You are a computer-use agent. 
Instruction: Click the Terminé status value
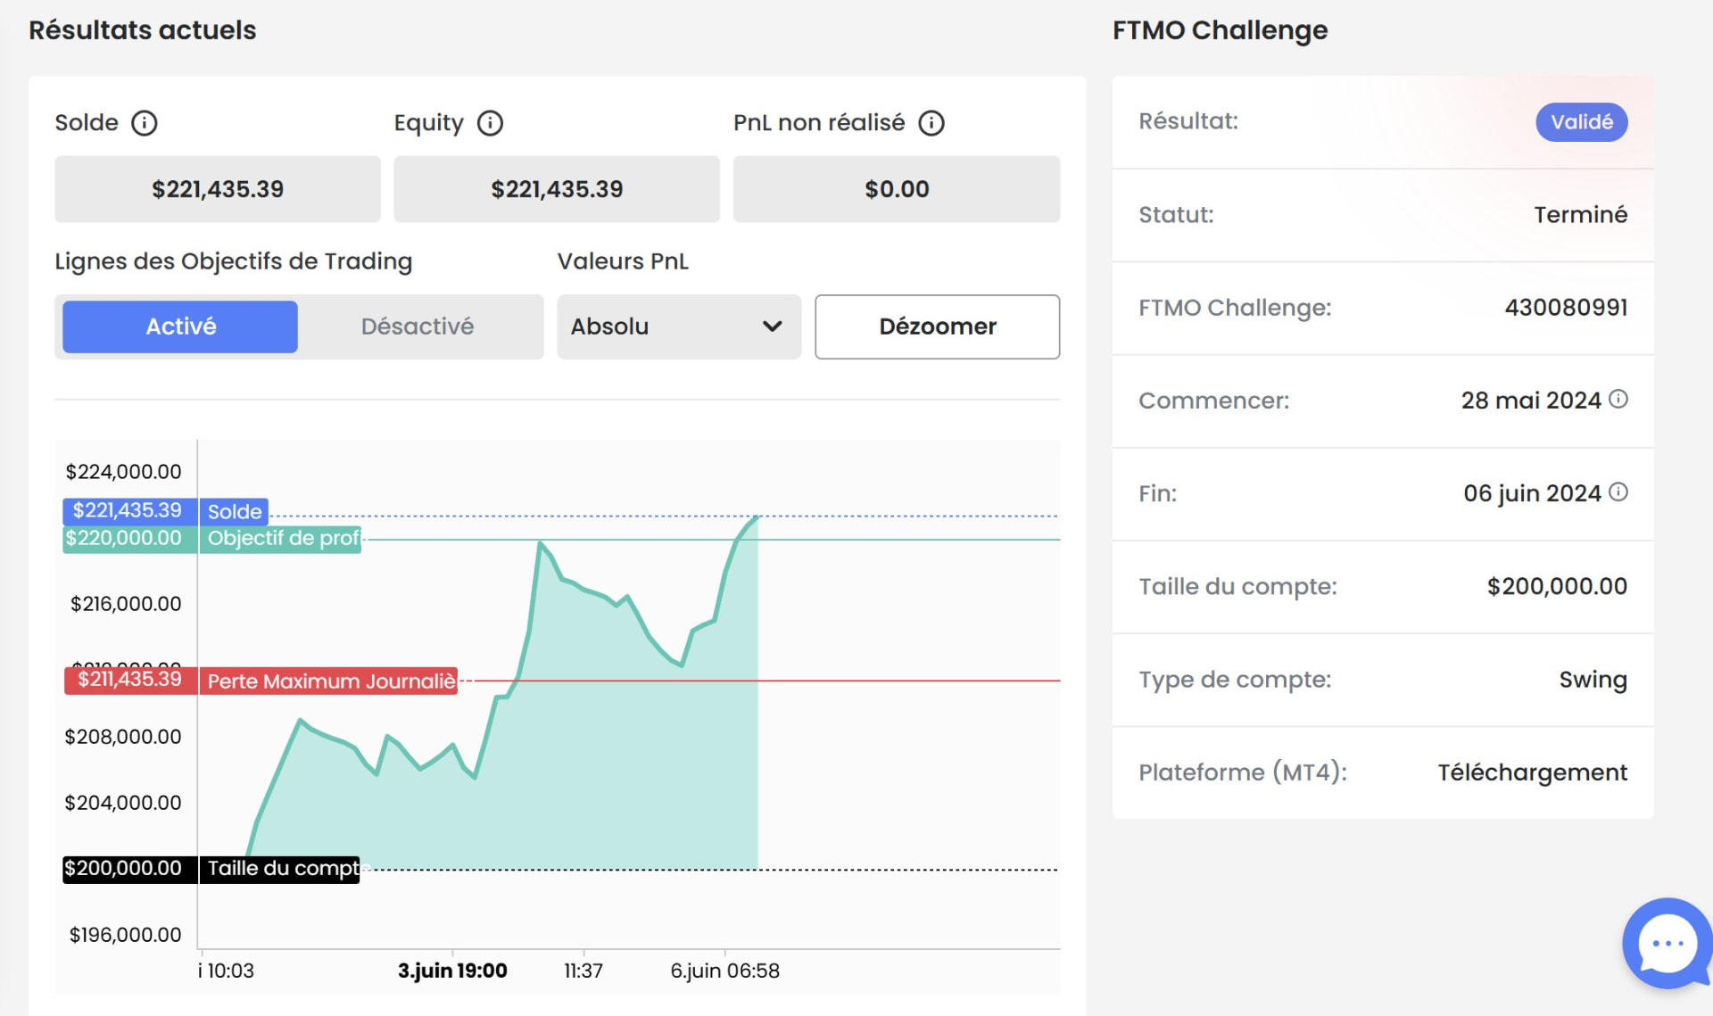tap(1580, 215)
